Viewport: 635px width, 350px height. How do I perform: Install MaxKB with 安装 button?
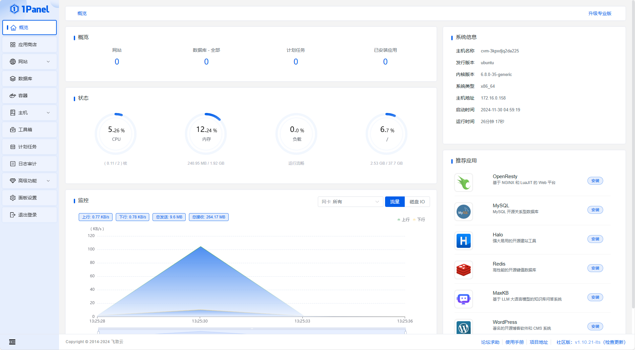point(595,297)
